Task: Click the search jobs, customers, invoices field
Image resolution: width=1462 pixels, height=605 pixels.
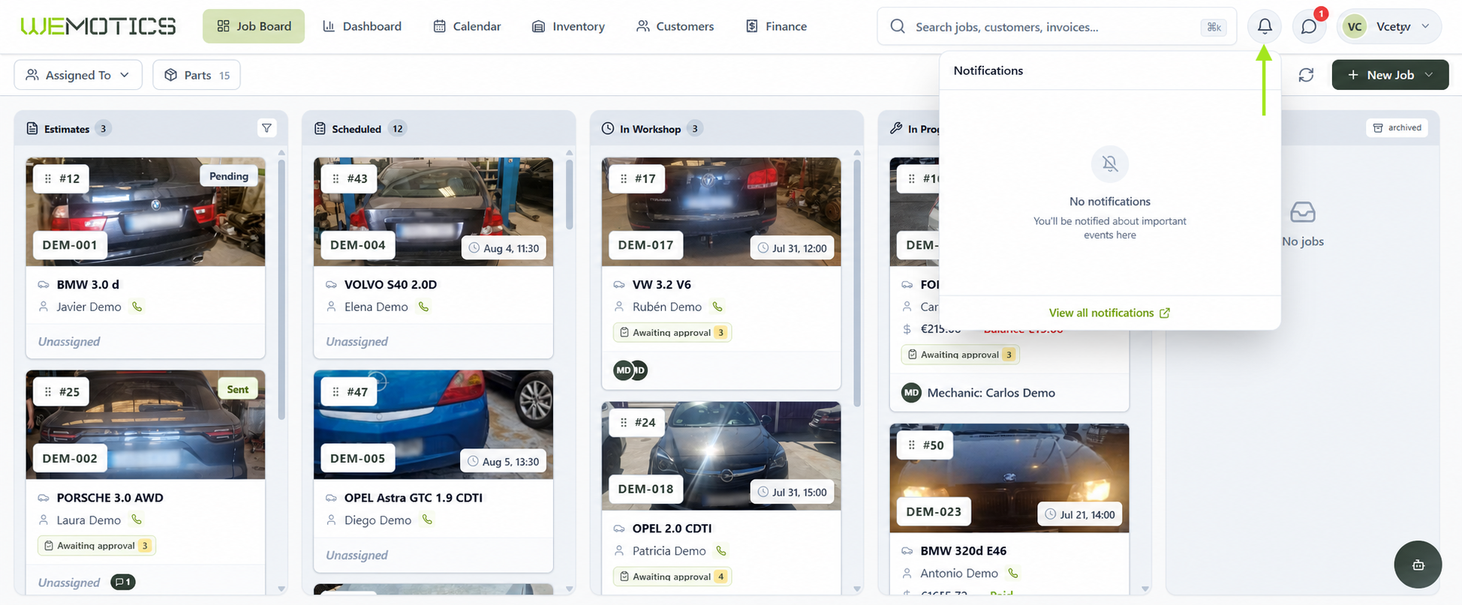Action: [x=1057, y=26]
